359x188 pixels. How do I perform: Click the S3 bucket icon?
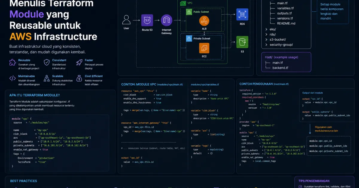click(x=242, y=42)
